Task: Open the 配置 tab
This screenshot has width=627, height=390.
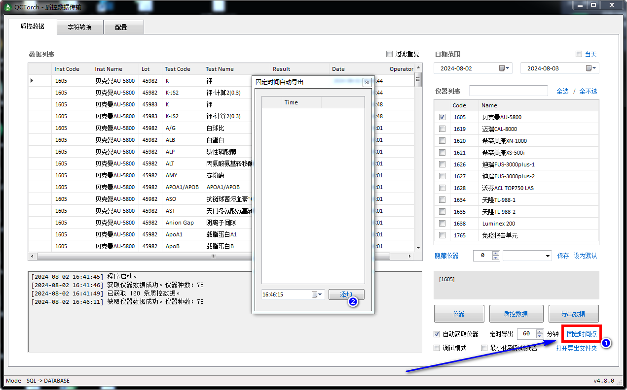Action: [x=121, y=27]
